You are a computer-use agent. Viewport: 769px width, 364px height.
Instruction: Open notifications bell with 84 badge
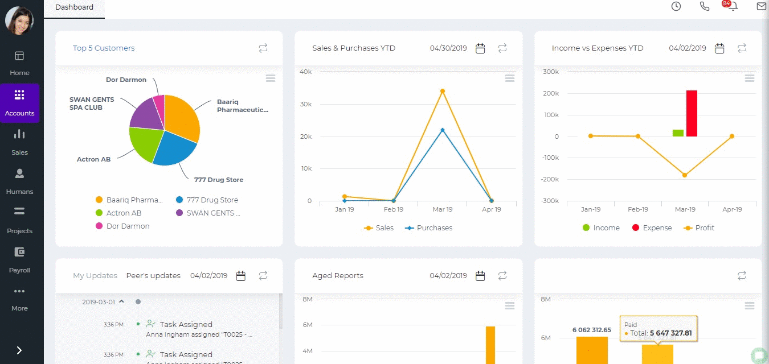[731, 6]
